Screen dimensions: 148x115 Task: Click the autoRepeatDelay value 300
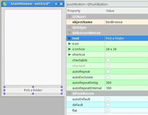click(127, 83)
